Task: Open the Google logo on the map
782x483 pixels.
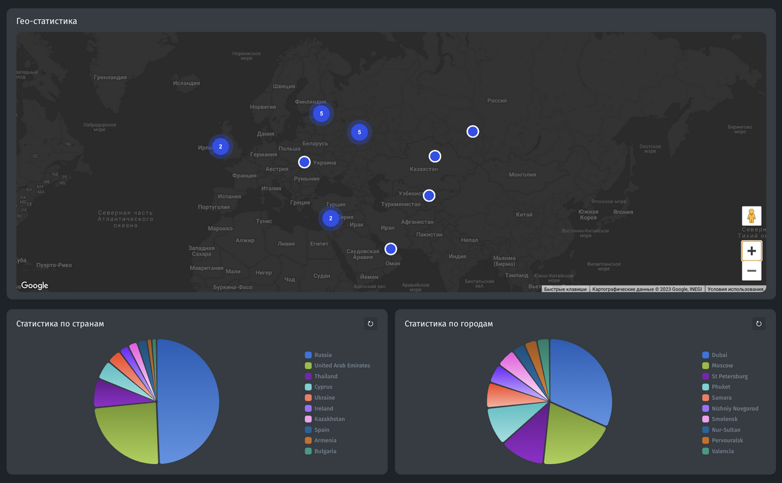Action: point(34,285)
